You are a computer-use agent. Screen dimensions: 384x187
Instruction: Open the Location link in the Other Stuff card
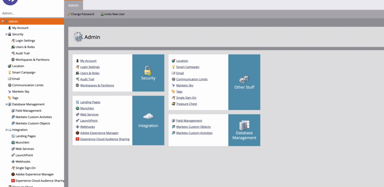click(182, 61)
